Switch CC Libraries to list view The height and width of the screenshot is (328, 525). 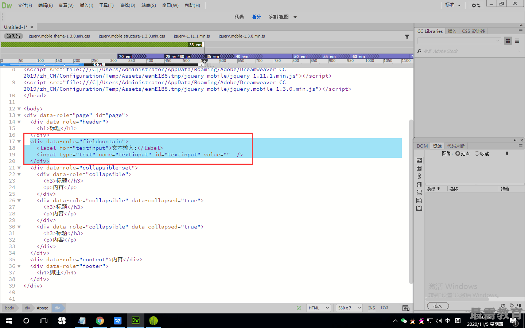pyautogui.click(x=517, y=41)
